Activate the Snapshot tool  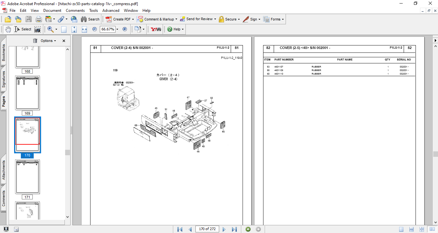(x=37, y=29)
